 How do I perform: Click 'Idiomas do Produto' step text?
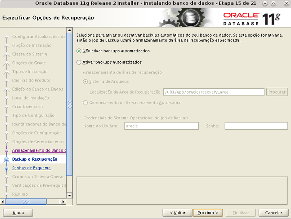[31, 80]
